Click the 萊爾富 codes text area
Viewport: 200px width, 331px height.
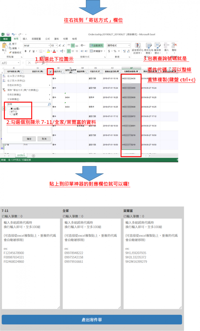coord(153,264)
